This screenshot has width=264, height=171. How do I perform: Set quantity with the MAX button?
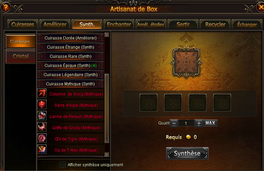pos(210,123)
